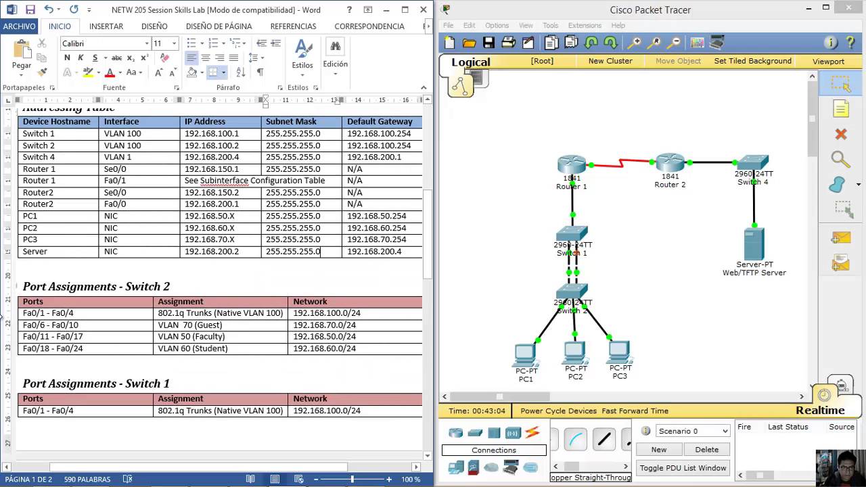The height and width of the screenshot is (487, 866).
Task: Open the font size dropdown
Action: coord(174,43)
